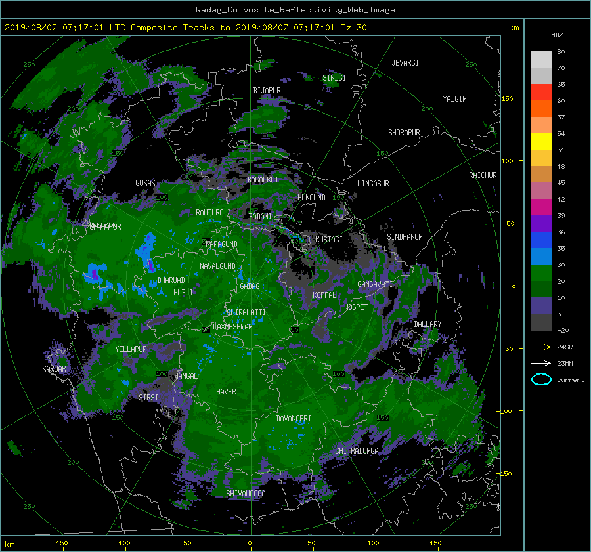Click the GOKAK city label

(x=146, y=183)
